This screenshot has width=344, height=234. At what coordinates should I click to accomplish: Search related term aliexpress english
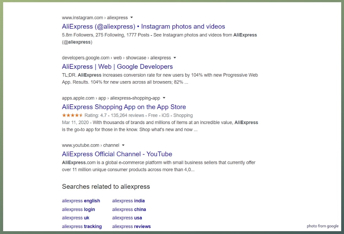[x=81, y=201]
